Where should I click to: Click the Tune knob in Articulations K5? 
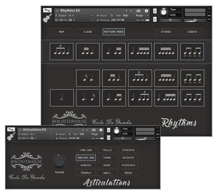pos(117,131)
